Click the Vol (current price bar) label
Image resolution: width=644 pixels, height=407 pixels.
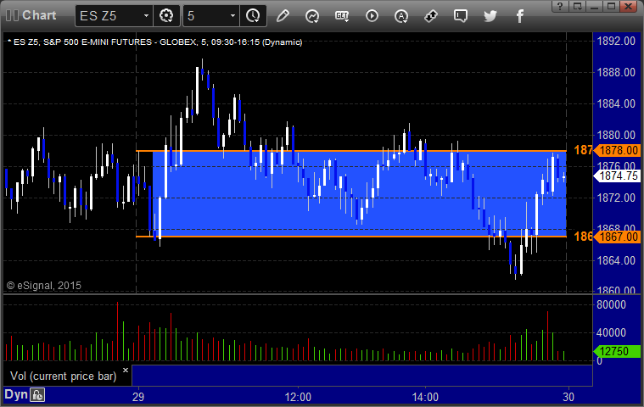(64, 376)
